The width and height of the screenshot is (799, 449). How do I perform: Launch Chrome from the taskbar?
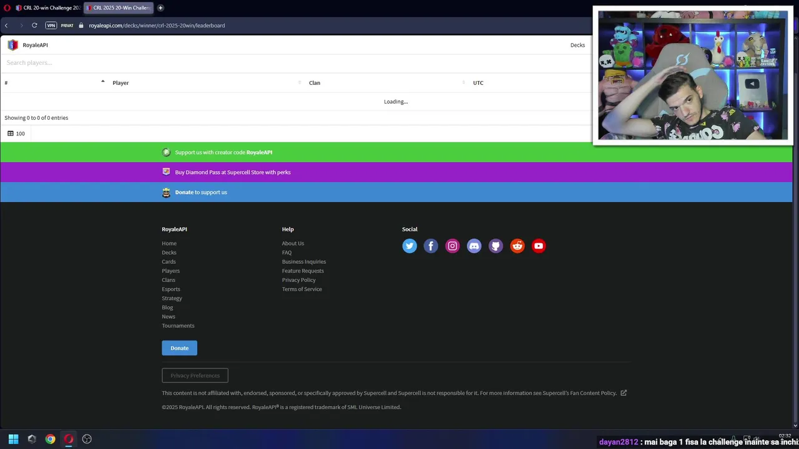(50, 439)
